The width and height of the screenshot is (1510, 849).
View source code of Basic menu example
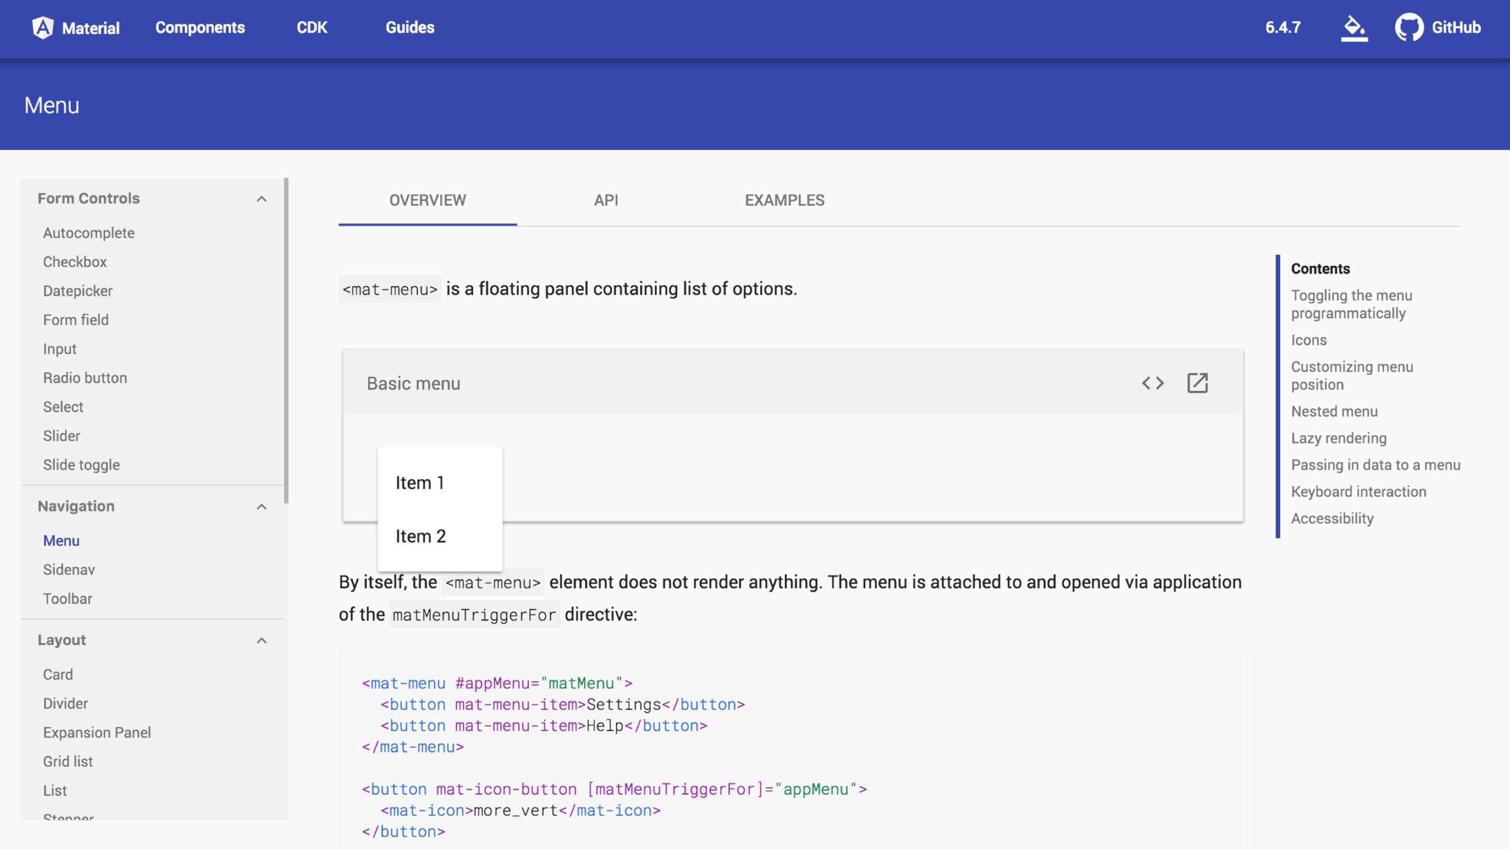[1152, 382]
